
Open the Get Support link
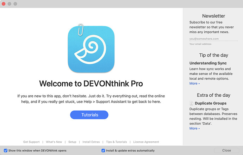pyautogui.click(x=31, y=142)
